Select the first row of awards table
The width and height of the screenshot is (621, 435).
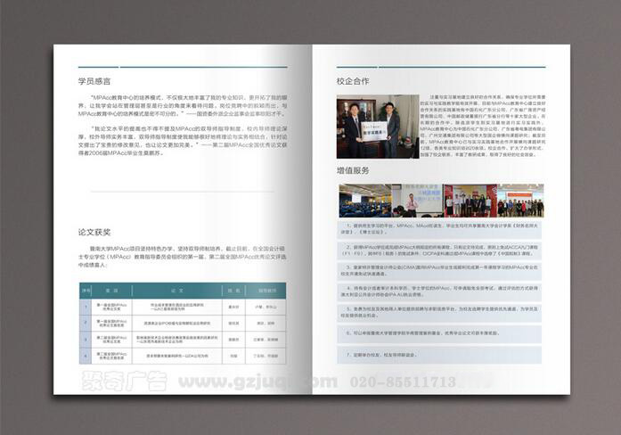183,306
